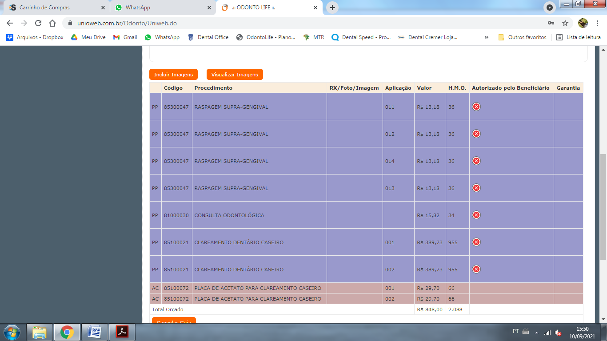Open Dental Office bookmark
Image resolution: width=607 pixels, height=341 pixels.
(x=208, y=37)
